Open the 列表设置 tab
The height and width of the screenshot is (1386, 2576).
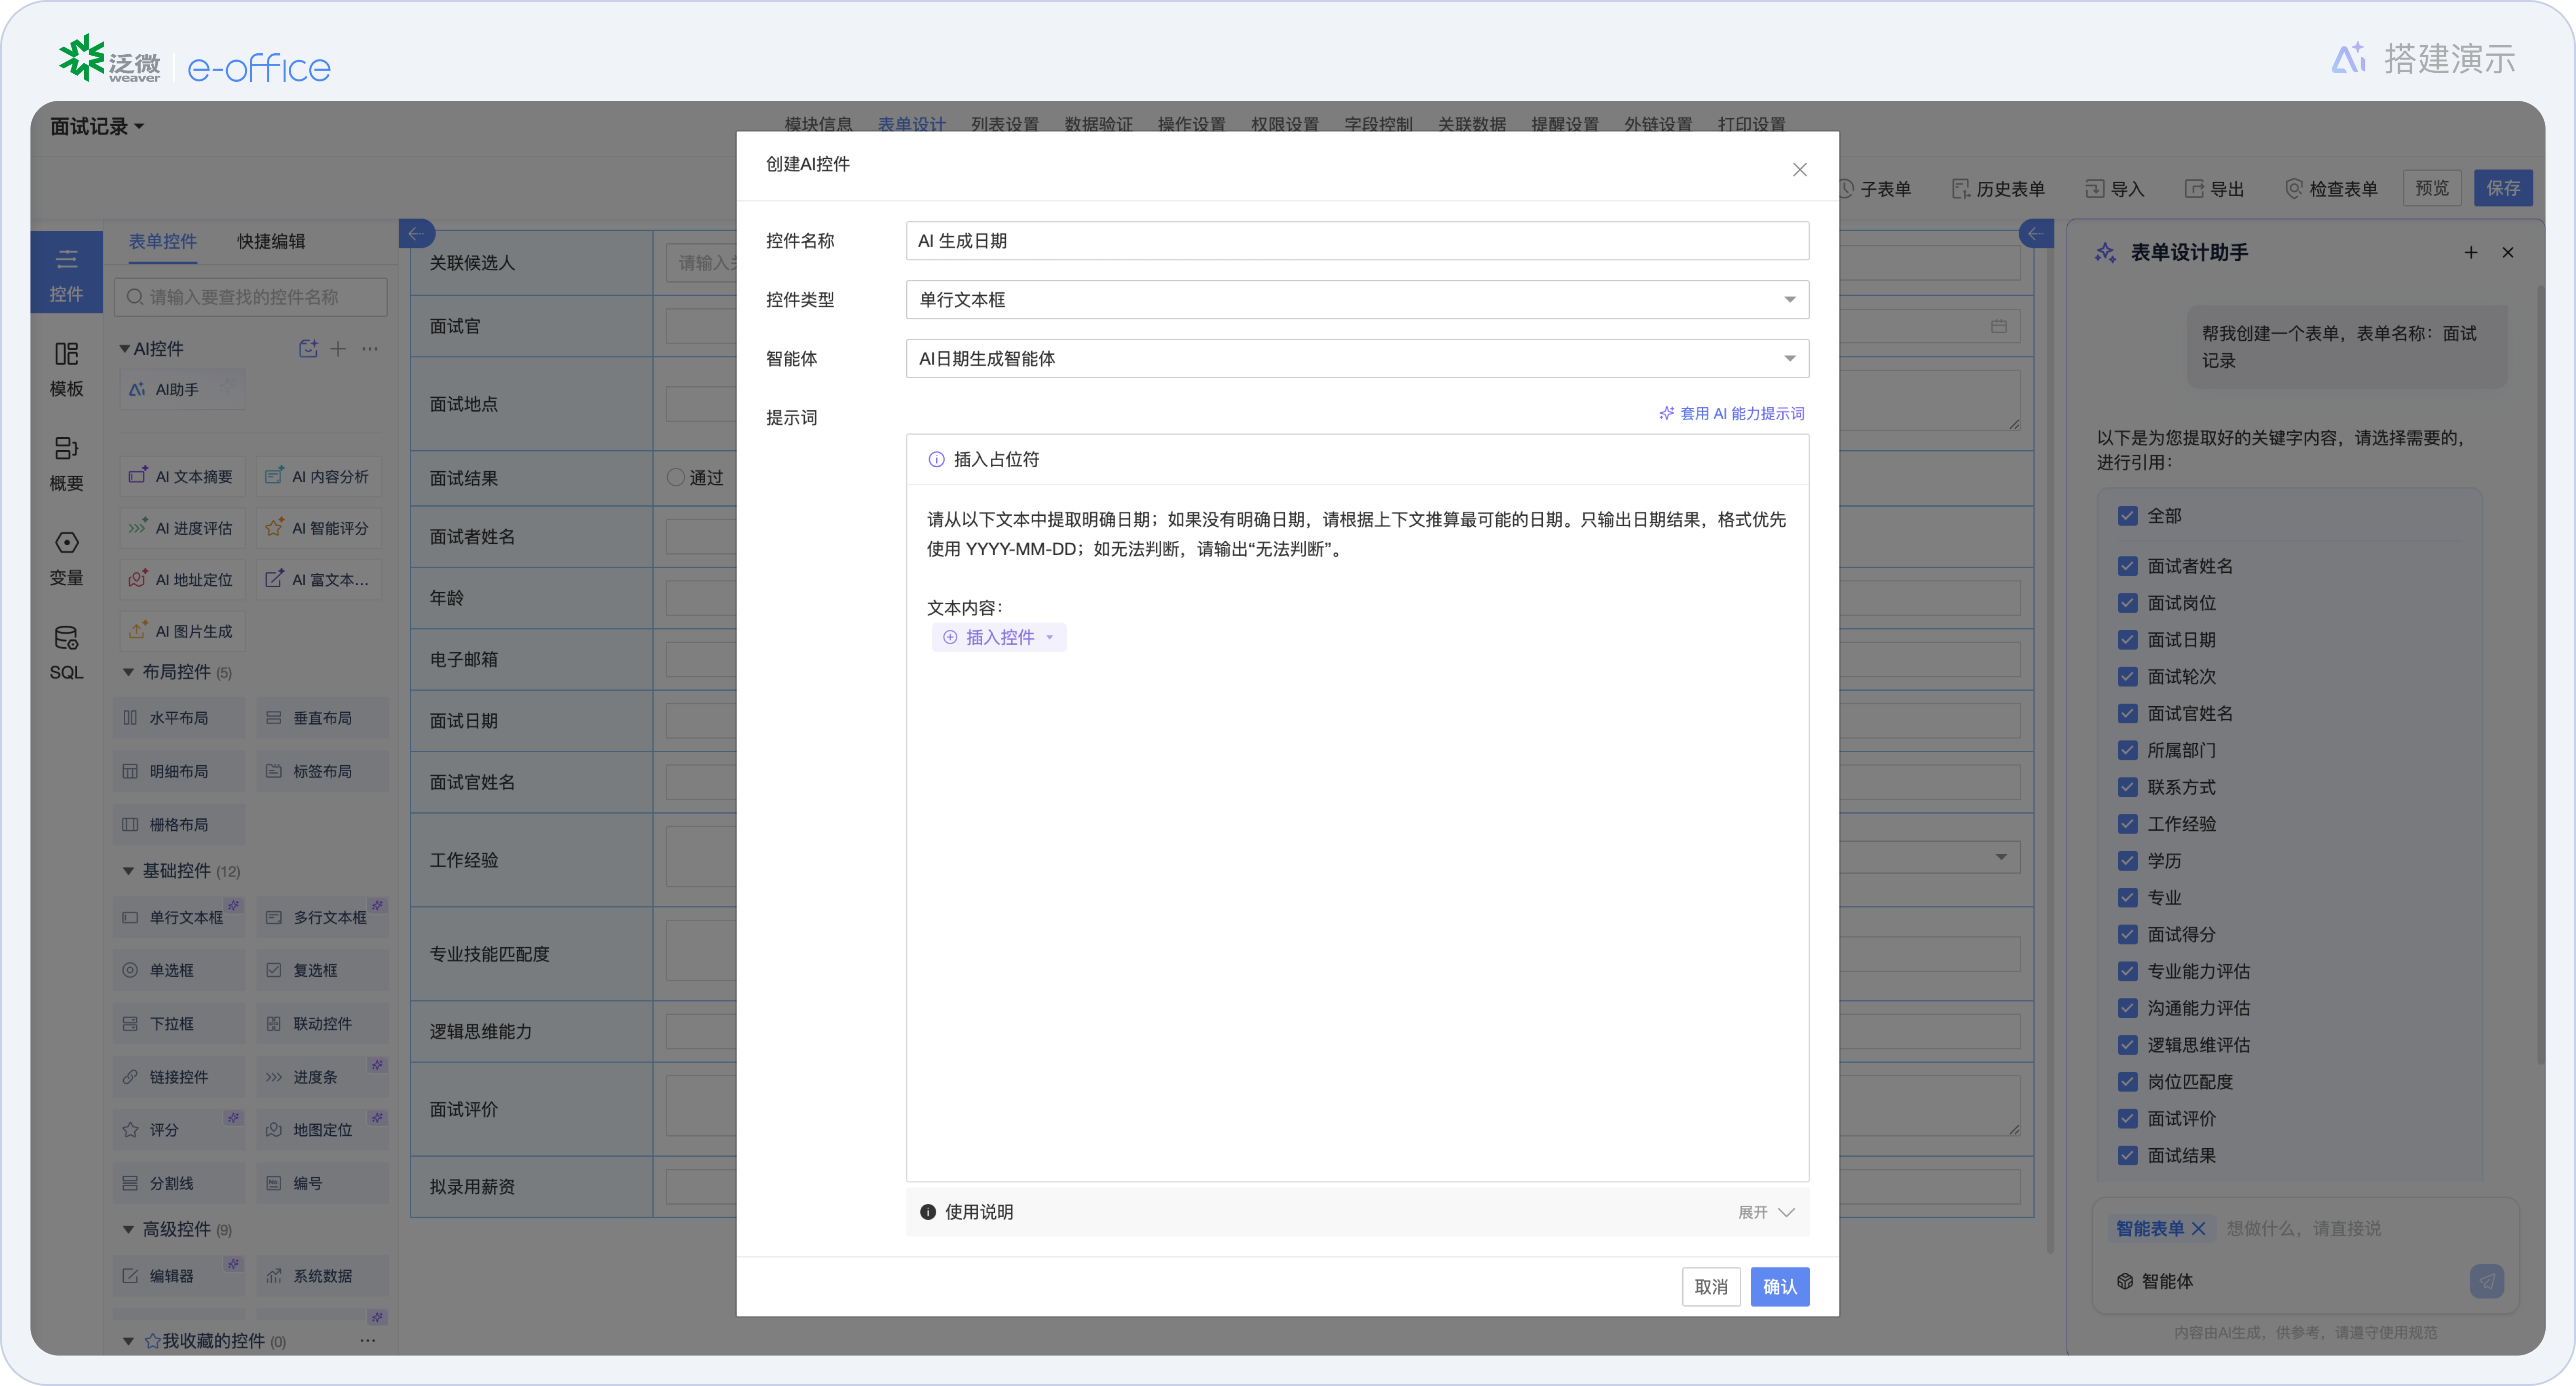click(x=1005, y=124)
